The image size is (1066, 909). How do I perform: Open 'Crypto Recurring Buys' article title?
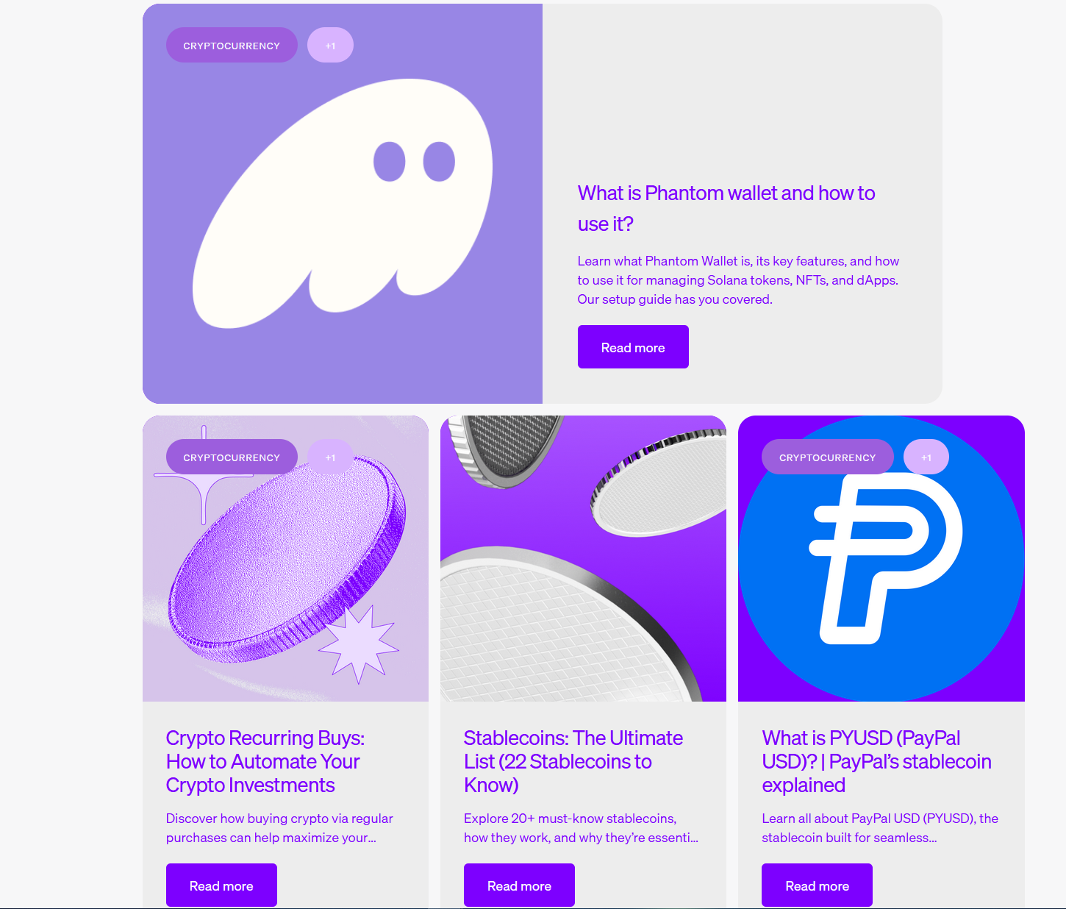(265, 761)
